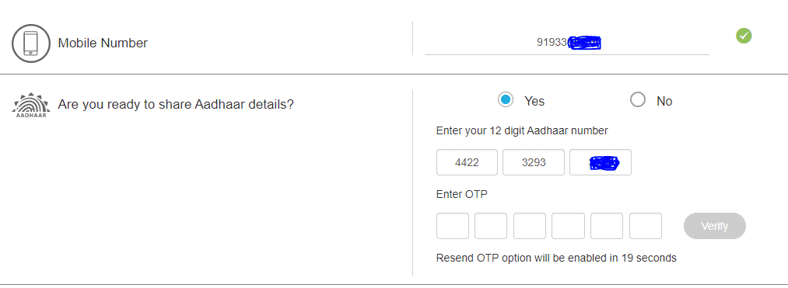Click the No label text
The height and width of the screenshot is (288, 788).
(664, 102)
